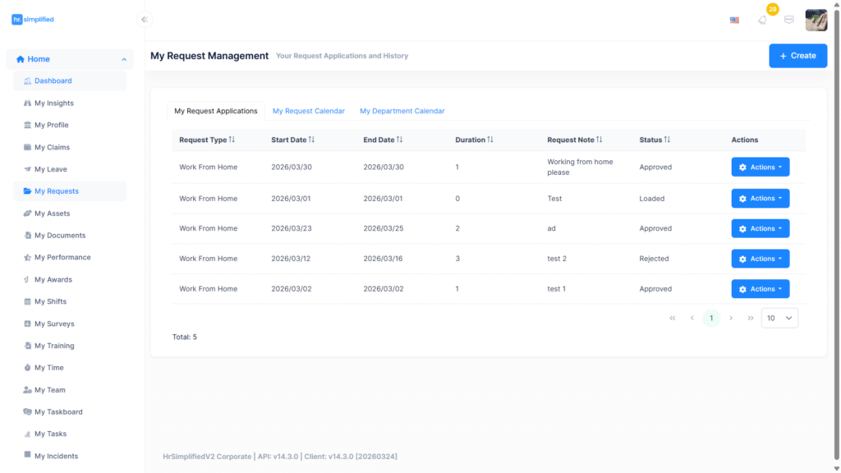Click the My Taskboard sidebar icon
This screenshot has height=473, width=841.
[27, 412]
